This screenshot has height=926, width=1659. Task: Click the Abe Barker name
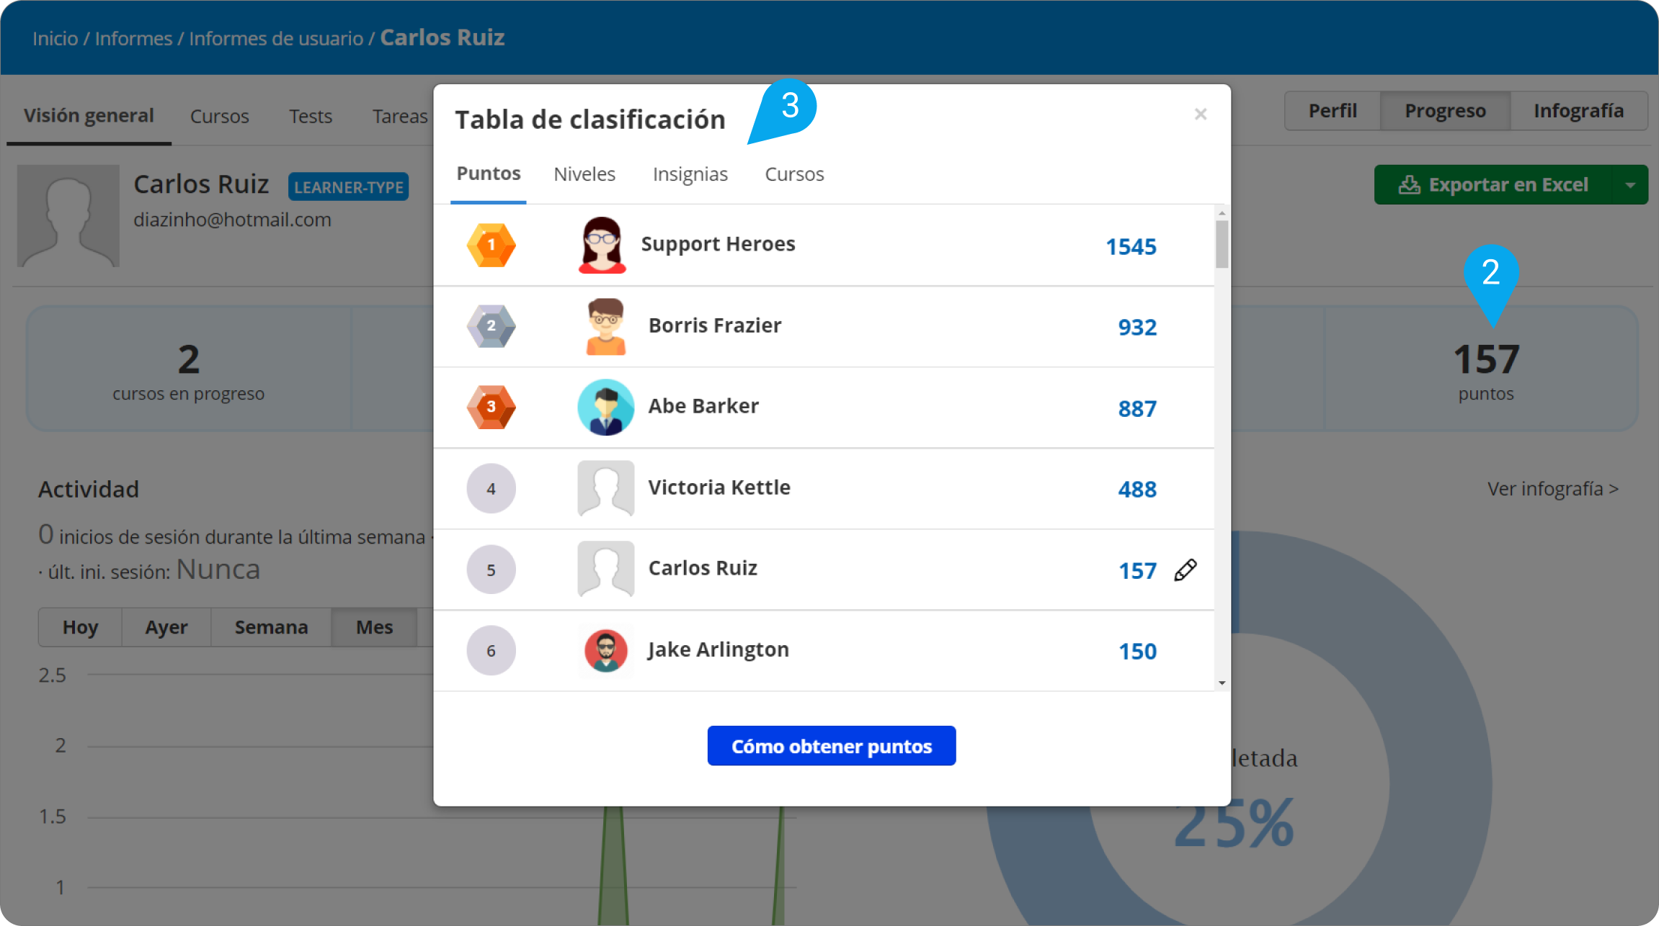(x=703, y=406)
